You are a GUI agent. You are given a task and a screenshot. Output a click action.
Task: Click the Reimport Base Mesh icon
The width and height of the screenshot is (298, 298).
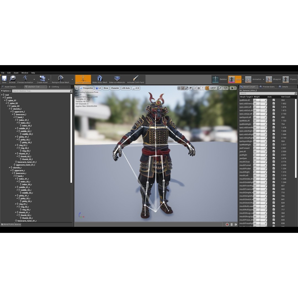click(x=60, y=78)
